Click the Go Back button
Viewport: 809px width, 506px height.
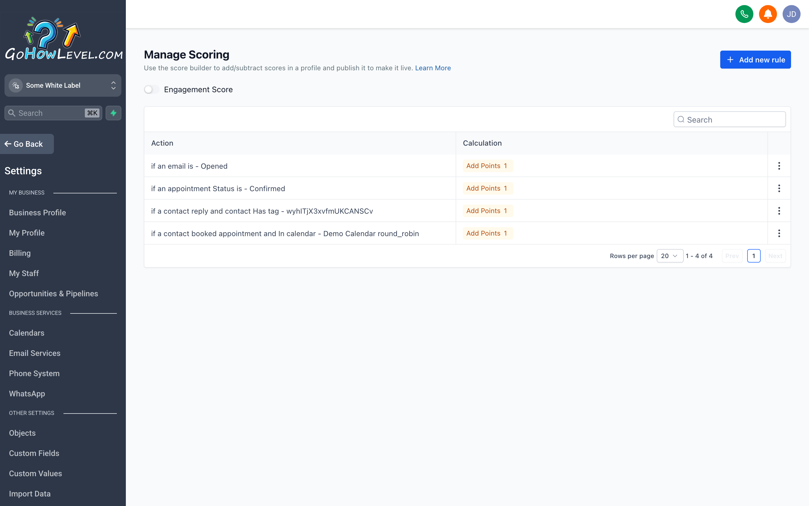[x=27, y=144]
